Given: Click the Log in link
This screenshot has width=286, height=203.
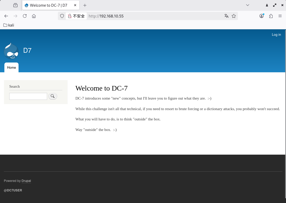Looking at the screenshot, I should point(276,35).
